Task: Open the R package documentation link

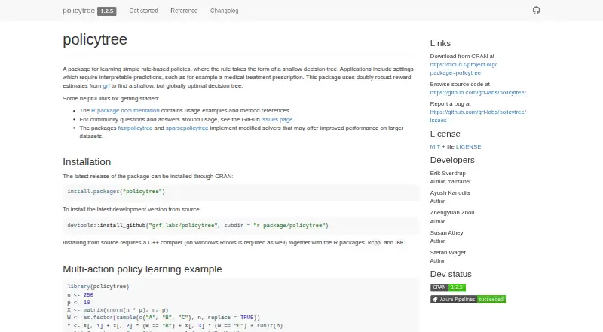Action: pyautogui.click(x=125, y=110)
